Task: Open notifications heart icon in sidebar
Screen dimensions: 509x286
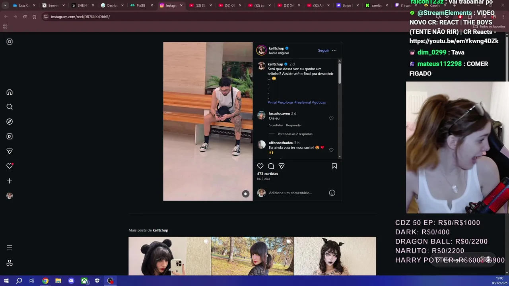Action: (x=10, y=166)
